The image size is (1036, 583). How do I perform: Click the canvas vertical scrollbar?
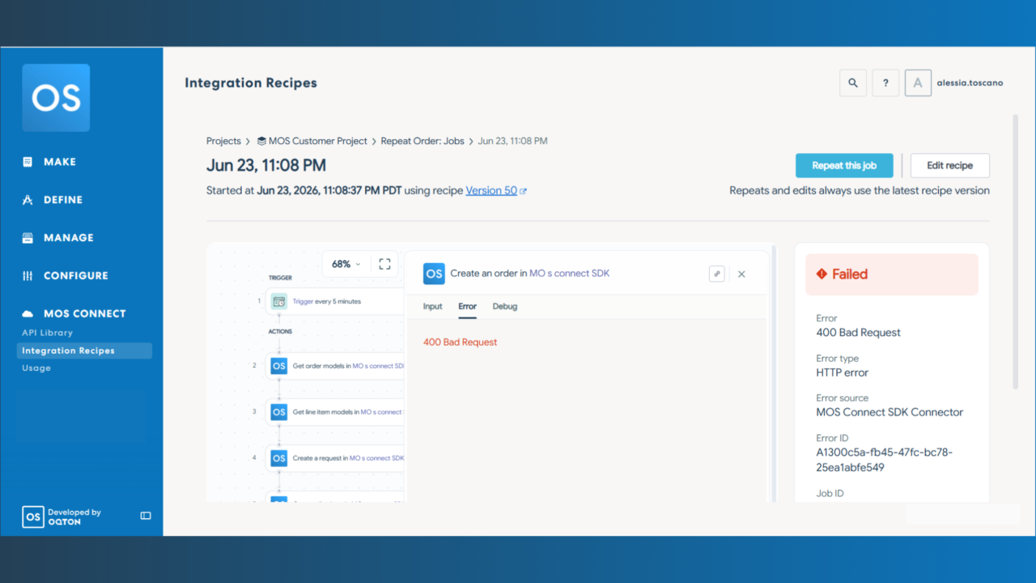coord(775,372)
